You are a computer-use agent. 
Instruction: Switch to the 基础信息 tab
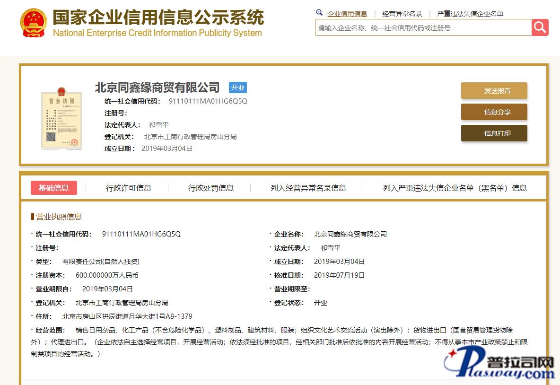tap(53, 188)
